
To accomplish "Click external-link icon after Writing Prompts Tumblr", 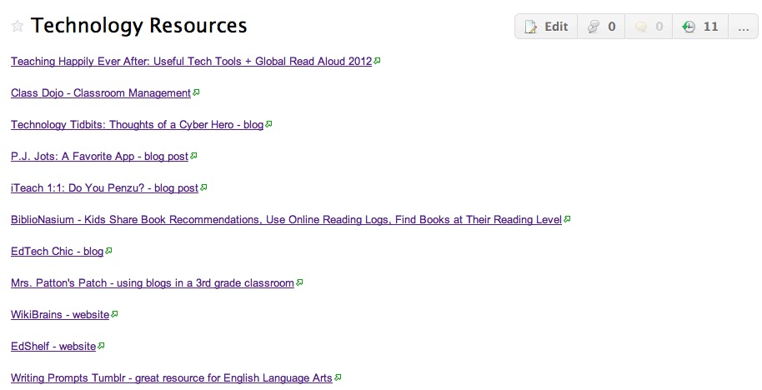I will click(338, 377).
